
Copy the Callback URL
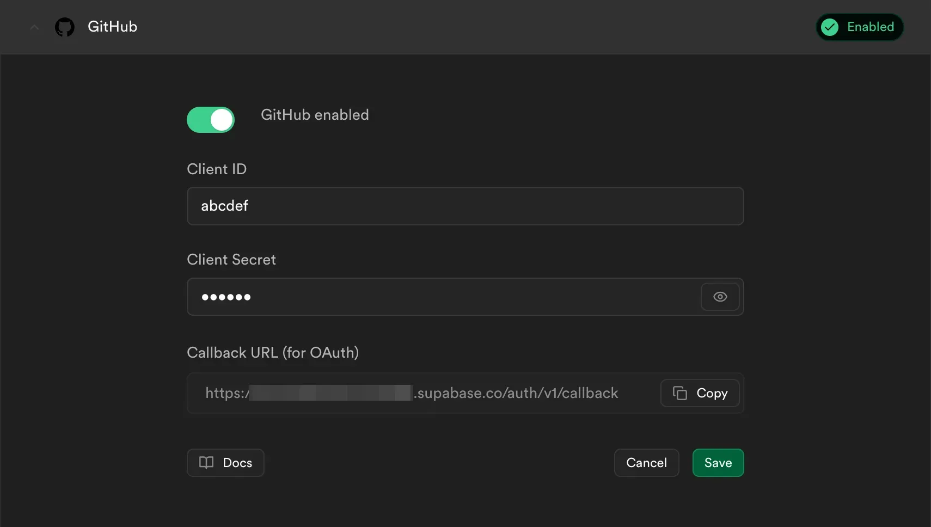(x=700, y=393)
